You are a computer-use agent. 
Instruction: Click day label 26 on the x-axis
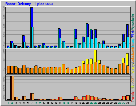108,103
